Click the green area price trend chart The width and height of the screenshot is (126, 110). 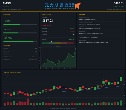tap(58, 58)
